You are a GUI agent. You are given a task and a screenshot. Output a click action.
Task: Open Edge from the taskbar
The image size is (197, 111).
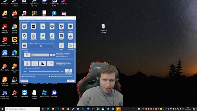pyautogui.click(x=48, y=109)
